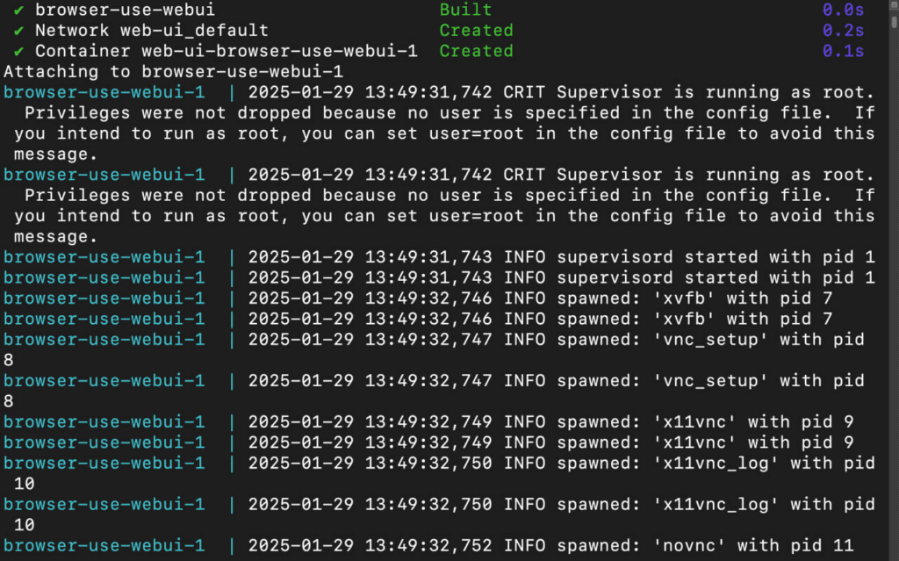Click the INFO level on the novnc log line
899x561 pixels.
pos(525,545)
